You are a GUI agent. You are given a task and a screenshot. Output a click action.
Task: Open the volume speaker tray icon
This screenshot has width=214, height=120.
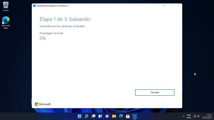(198, 116)
